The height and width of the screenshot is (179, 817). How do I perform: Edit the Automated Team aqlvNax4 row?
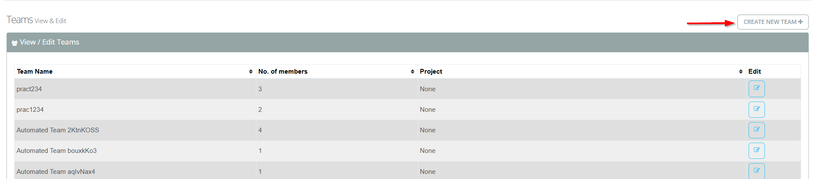[x=756, y=171]
